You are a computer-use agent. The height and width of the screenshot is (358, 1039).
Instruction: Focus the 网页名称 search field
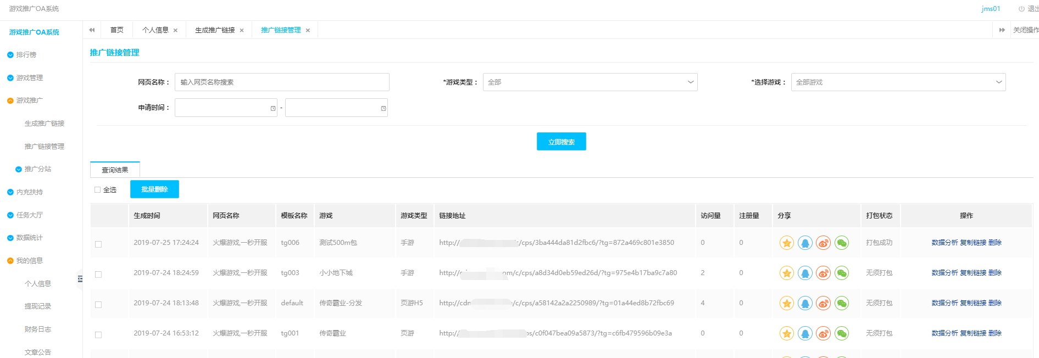281,82
